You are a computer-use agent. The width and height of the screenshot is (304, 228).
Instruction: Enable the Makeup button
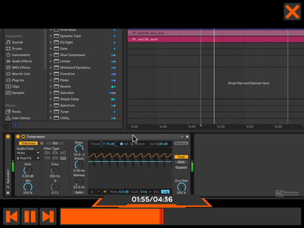coord(181,143)
